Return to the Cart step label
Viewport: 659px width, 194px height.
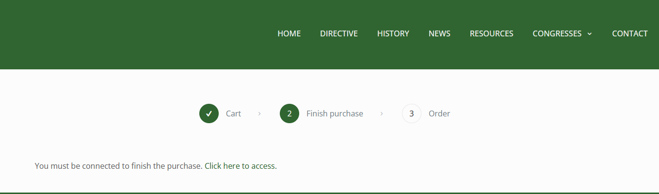click(233, 113)
